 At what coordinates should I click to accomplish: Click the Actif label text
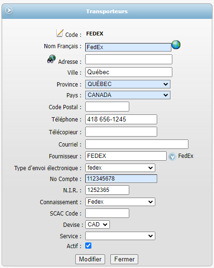pyautogui.click(x=74, y=246)
